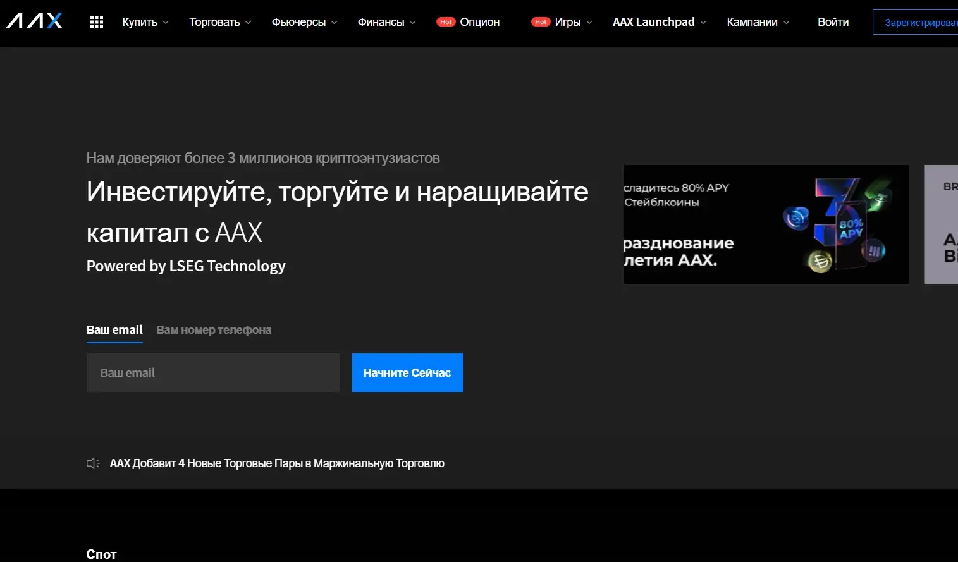Open the Игры menu
This screenshot has height=562, width=958.
[568, 22]
